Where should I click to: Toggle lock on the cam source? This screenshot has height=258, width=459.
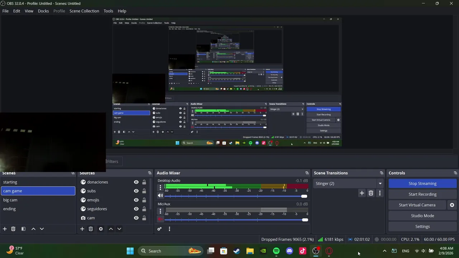pos(144,218)
